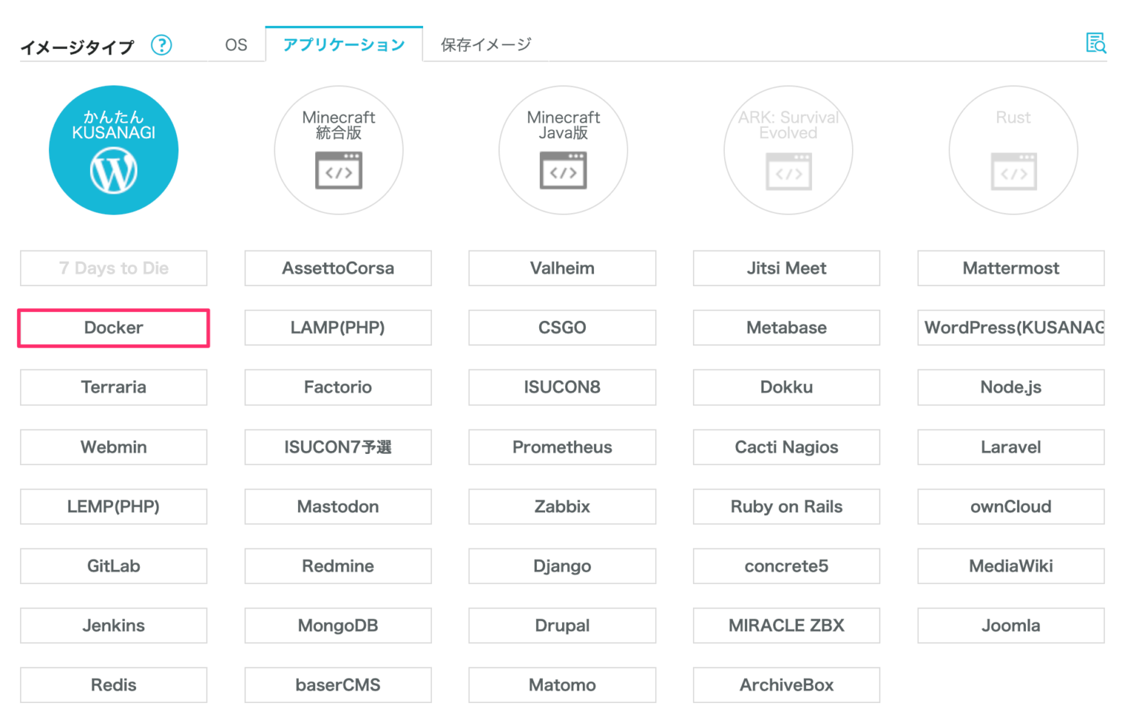Open the アプリケーション tab
Viewport: 1142px width, 723px height.
pos(343,44)
